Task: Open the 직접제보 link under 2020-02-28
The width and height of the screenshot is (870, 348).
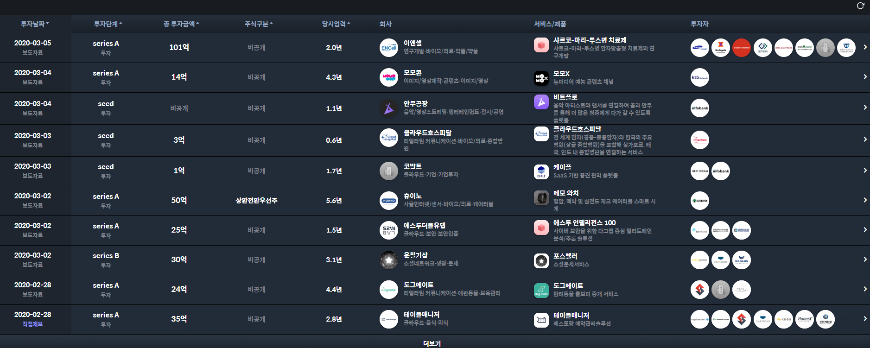Action: click(32, 324)
